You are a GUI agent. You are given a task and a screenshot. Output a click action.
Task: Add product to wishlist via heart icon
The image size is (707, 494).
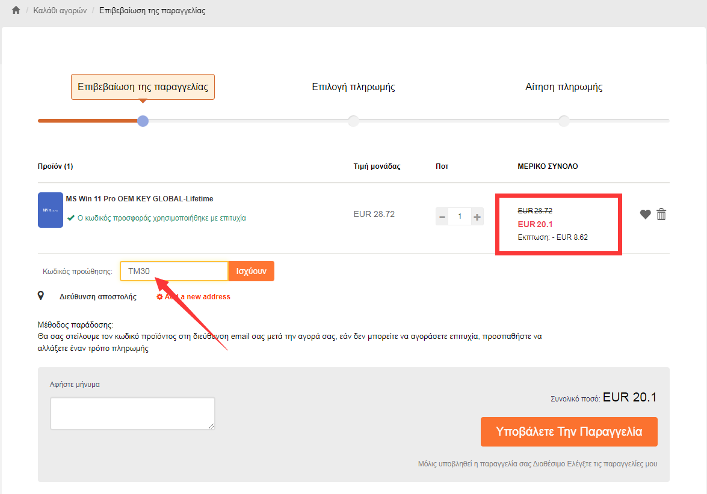645,215
